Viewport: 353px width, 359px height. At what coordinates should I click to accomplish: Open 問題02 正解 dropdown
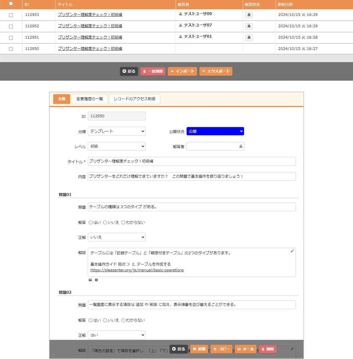117,335
